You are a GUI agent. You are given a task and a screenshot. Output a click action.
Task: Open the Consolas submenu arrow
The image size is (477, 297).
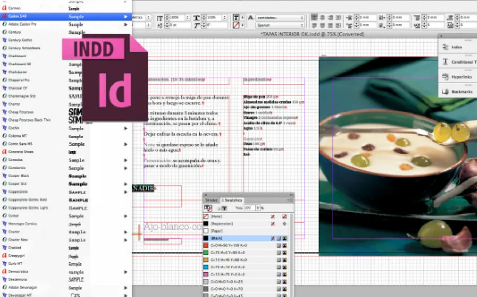coord(126,160)
